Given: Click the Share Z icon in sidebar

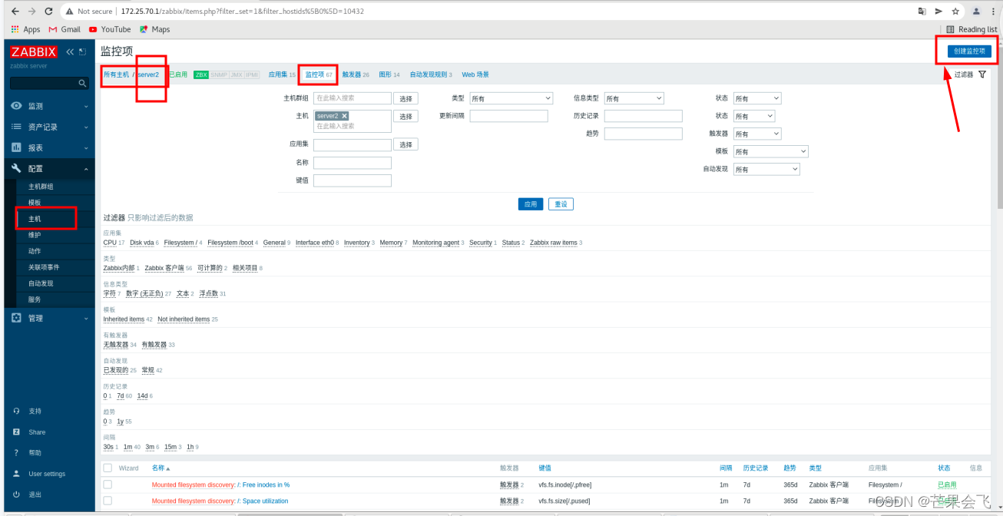Looking at the screenshot, I should tap(16, 432).
